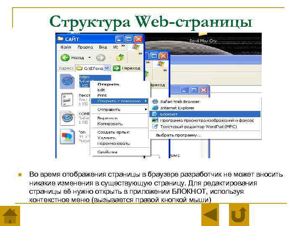This screenshot has width=302, height=226.
Task: Click the Internet Explorer icon in submenu
Action: 155,108
